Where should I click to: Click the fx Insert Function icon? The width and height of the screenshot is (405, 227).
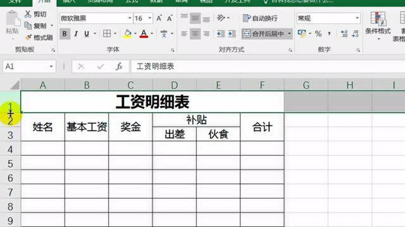119,67
